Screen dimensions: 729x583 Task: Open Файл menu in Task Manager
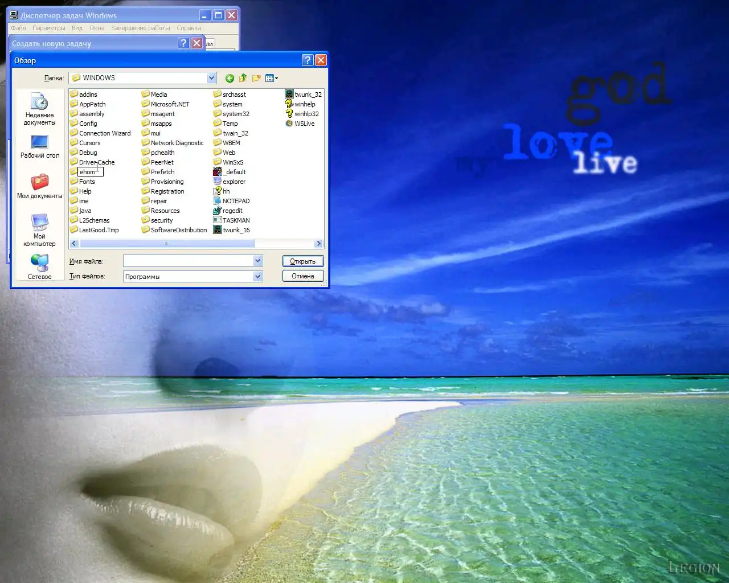pyautogui.click(x=18, y=28)
